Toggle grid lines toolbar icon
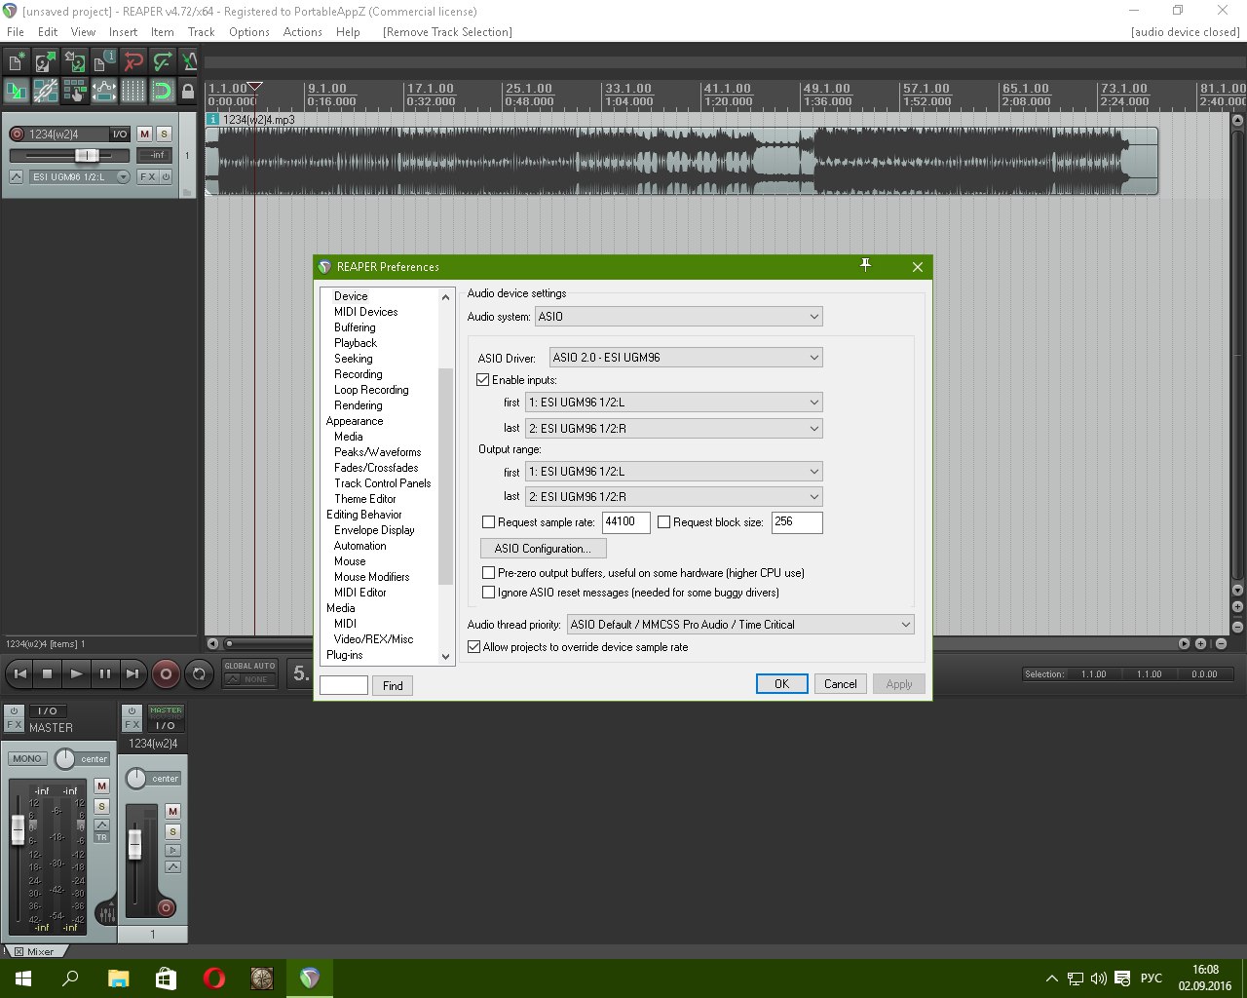This screenshot has height=998, width=1247. click(x=132, y=92)
